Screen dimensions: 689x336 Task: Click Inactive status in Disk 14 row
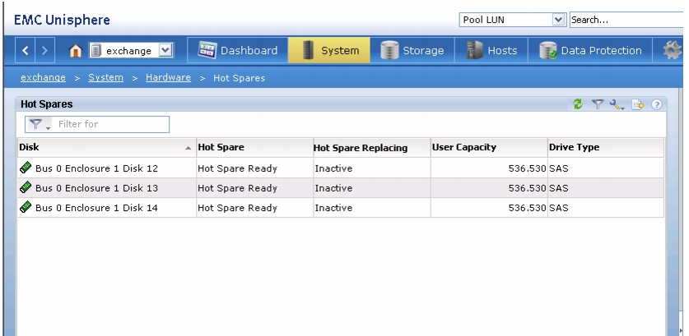333,208
